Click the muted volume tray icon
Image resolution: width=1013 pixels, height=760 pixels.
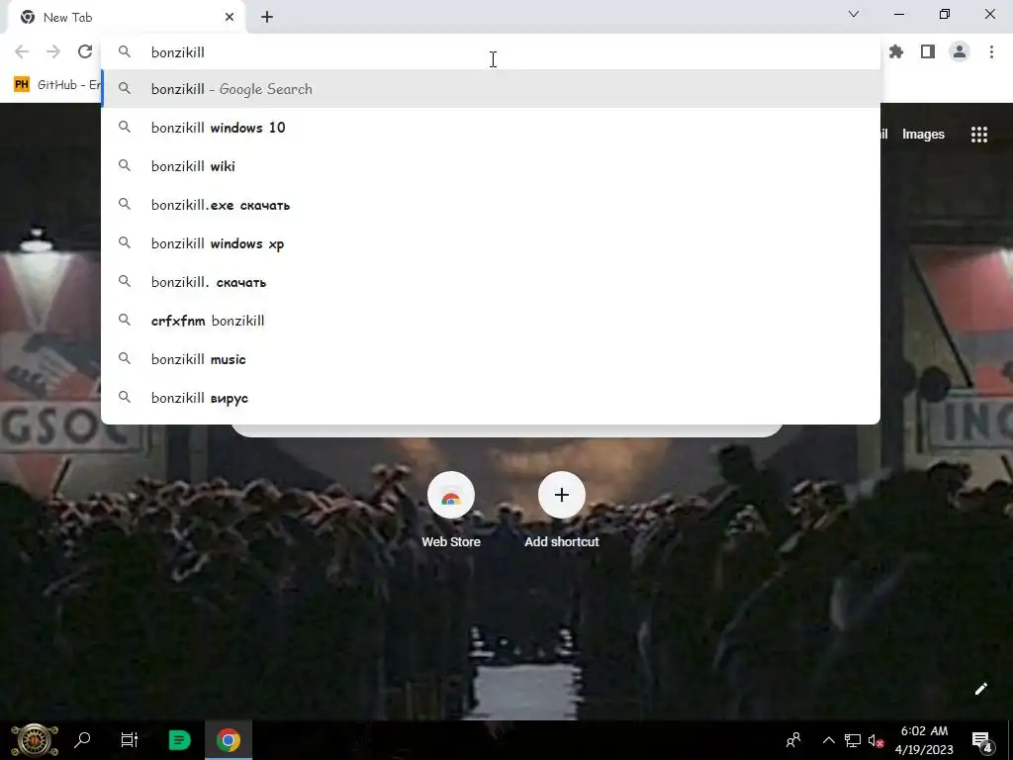876,740
